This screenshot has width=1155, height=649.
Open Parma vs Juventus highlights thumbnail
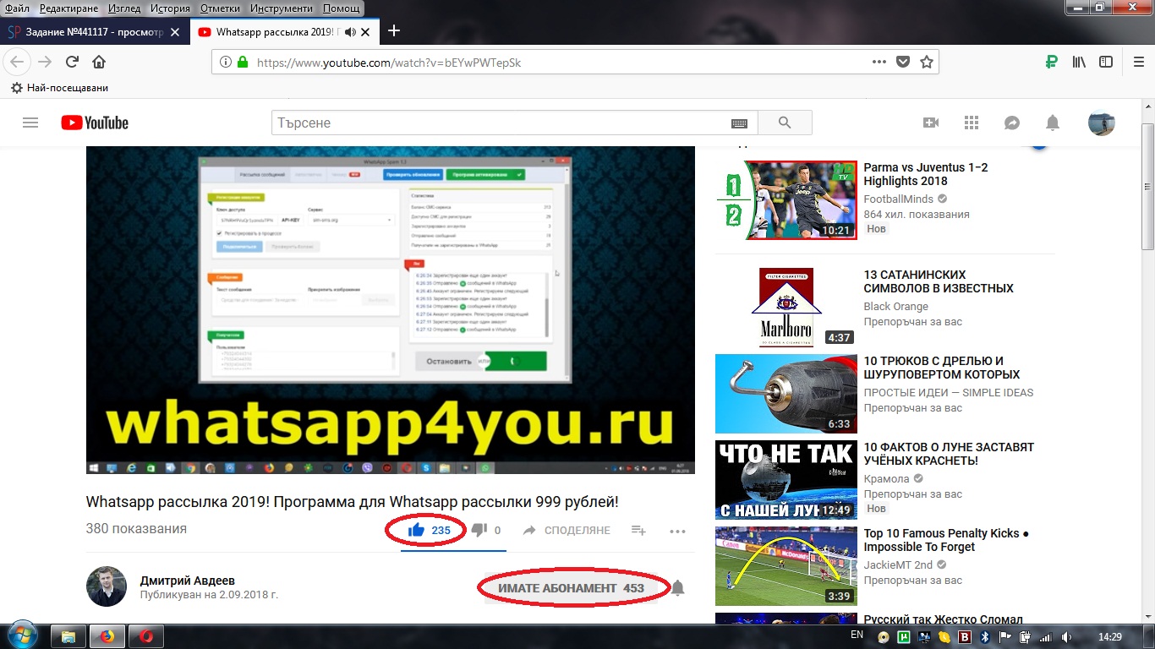click(786, 200)
